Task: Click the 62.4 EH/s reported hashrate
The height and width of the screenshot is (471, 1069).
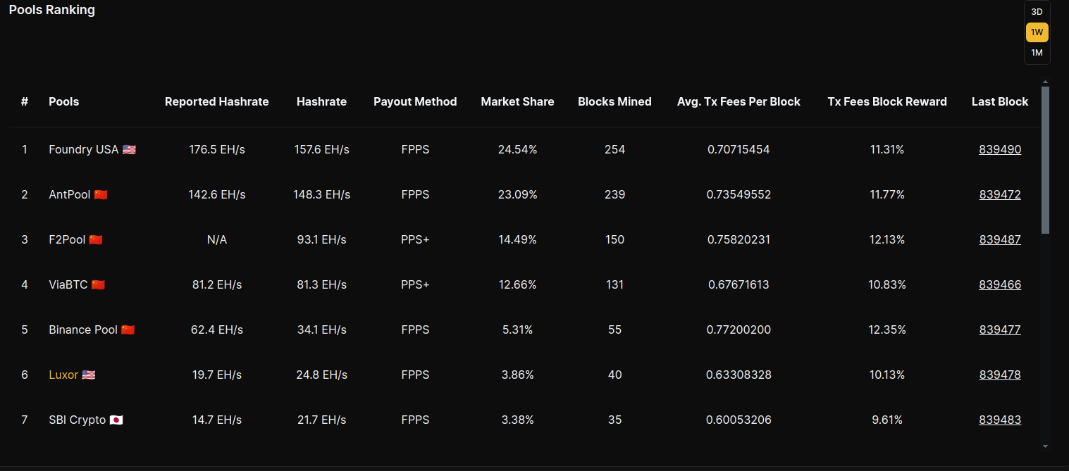Action: [217, 329]
